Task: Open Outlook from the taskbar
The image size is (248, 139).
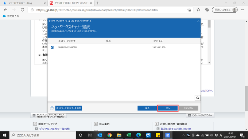Action: point(100,135)
